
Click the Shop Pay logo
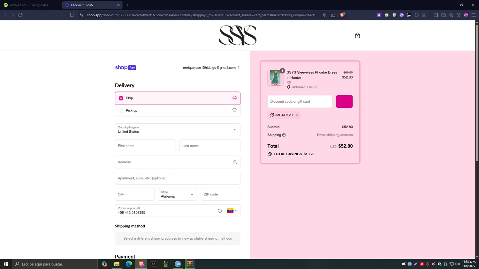[x=125, y=68]
